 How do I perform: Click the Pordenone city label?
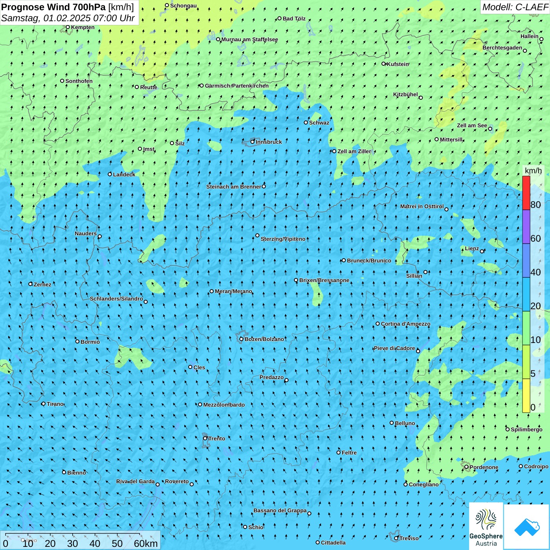[484, 467]
